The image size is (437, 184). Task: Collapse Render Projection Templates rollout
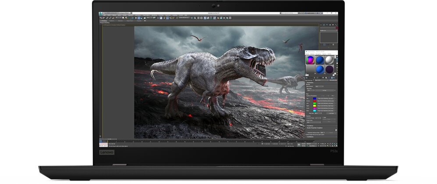tap(314, 128)
